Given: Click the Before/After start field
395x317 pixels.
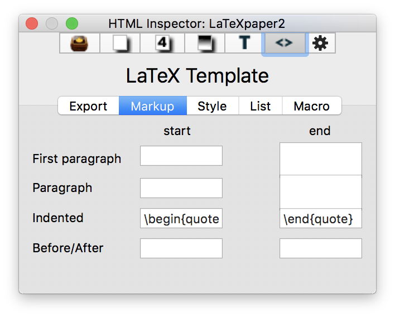Looking at the screenshot, I should tap(181, 248).
